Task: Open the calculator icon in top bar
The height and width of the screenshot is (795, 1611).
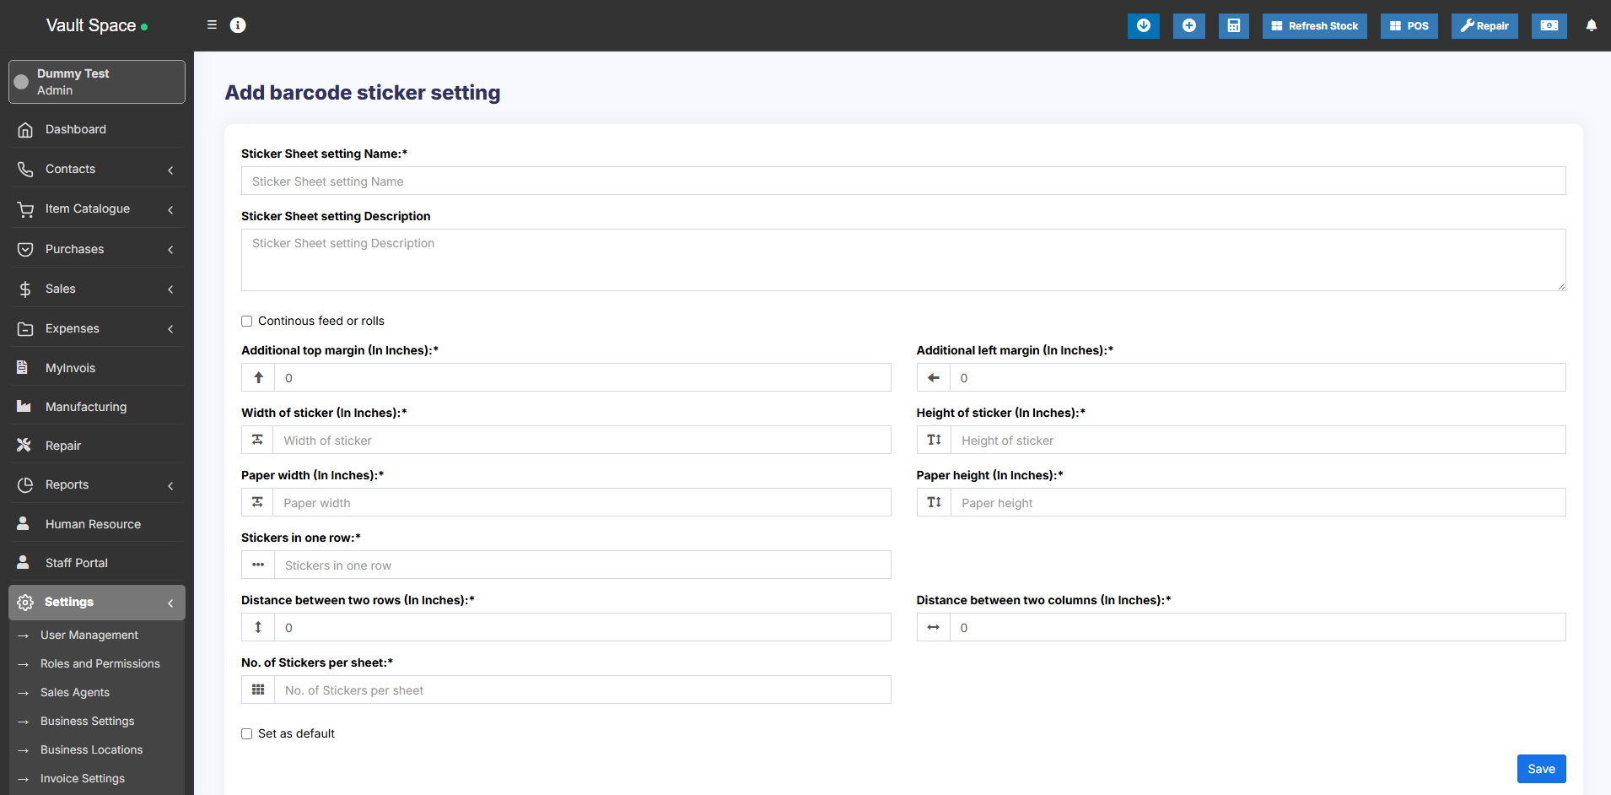Action: click(x=1233, y=26)
